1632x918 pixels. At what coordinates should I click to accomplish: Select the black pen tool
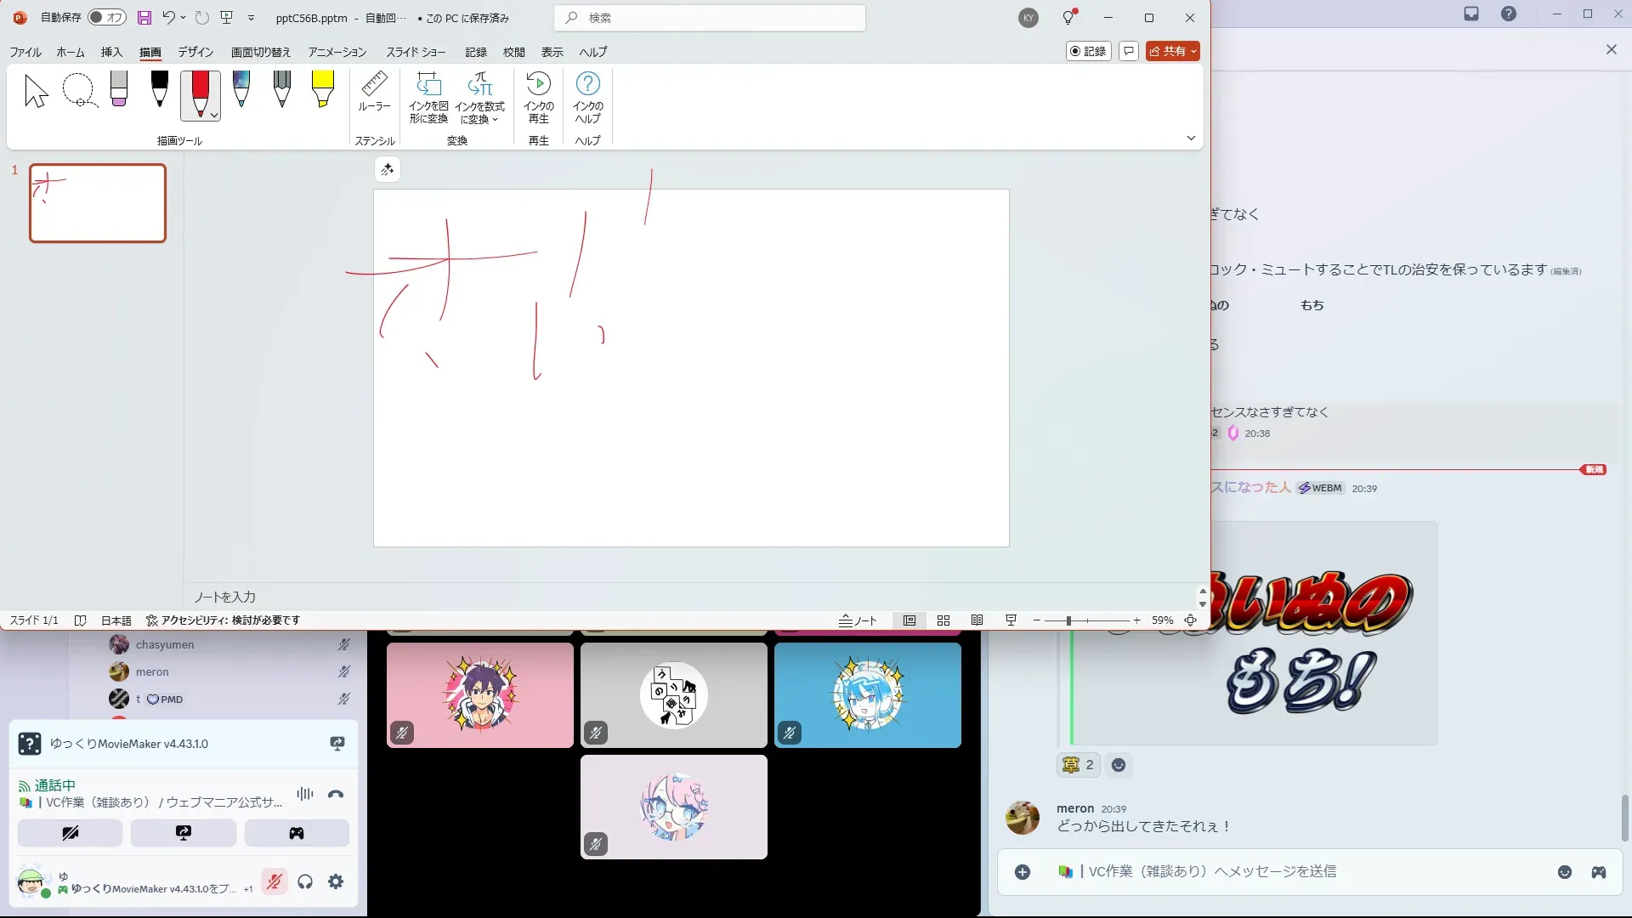pyautogui.click(x=159, y=89)
